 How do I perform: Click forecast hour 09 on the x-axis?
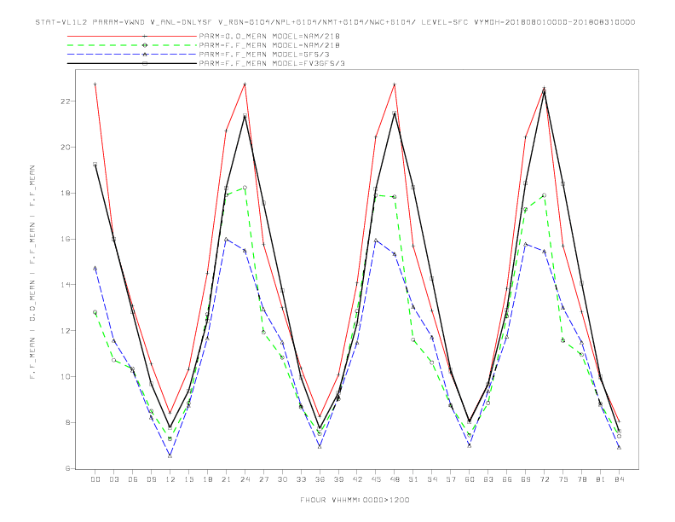(x=151, y=479)
